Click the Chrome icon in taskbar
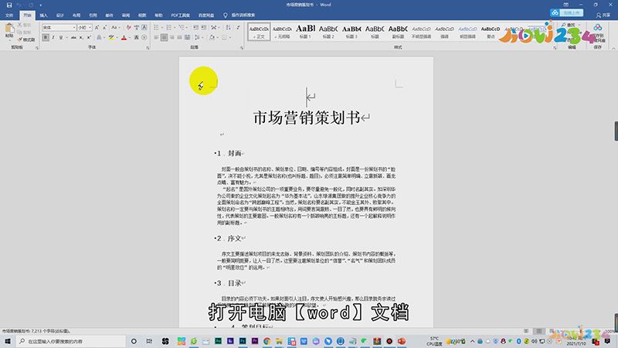 click(267, 341)
